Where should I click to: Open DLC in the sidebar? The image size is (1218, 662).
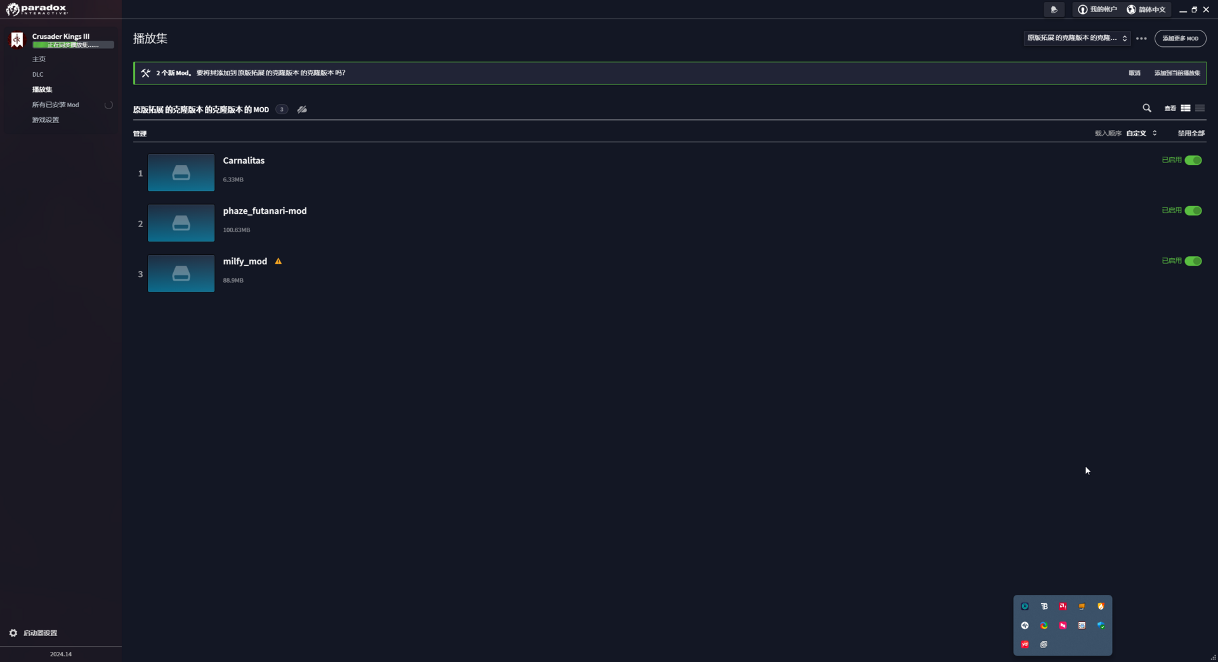click(x=38, y=74)
